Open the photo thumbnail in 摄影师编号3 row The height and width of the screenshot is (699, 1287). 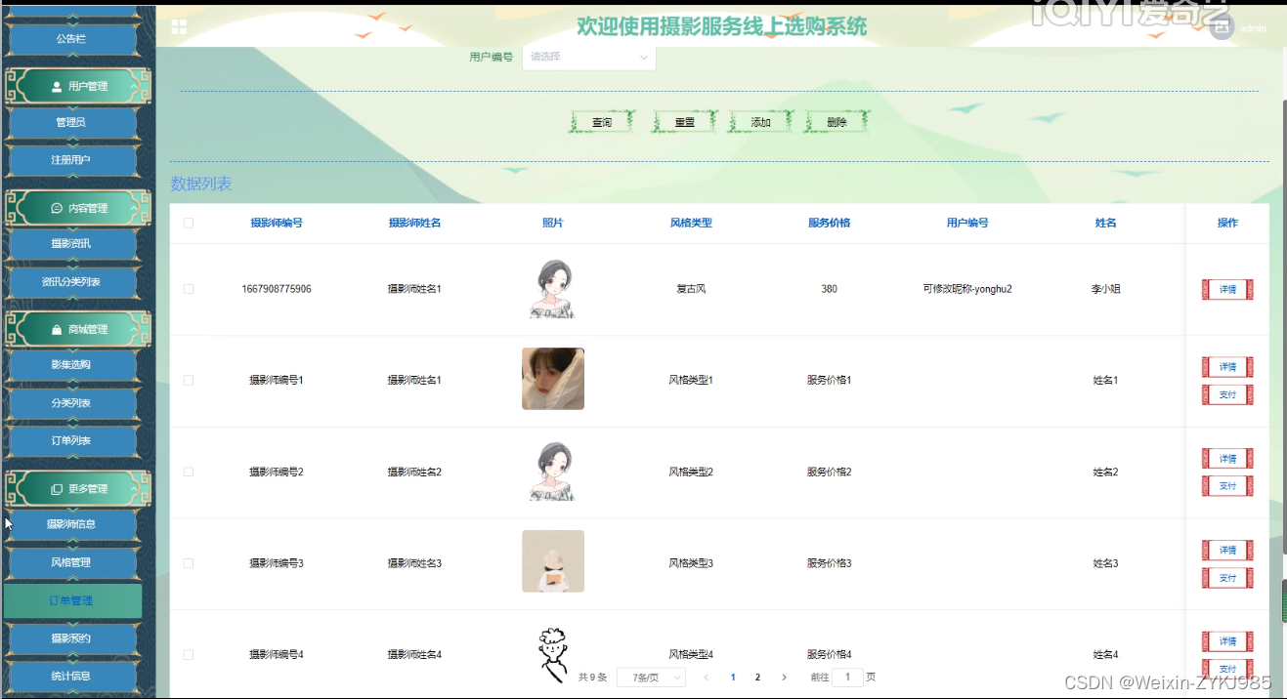pos(553,561)
